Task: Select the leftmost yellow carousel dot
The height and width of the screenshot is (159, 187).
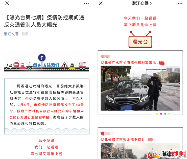Action: tap(157, 114)
